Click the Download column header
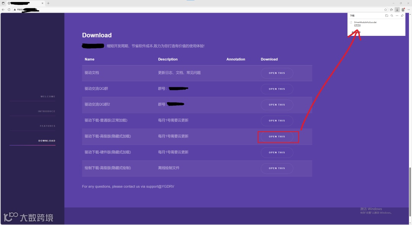This screenshot has width=412, height=225. click(x=269, y=59)
